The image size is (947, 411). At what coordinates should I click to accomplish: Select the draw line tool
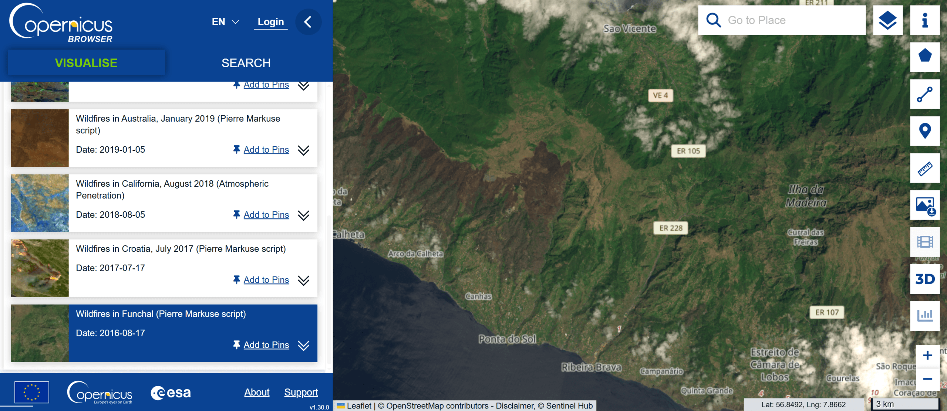coord(924,94)
